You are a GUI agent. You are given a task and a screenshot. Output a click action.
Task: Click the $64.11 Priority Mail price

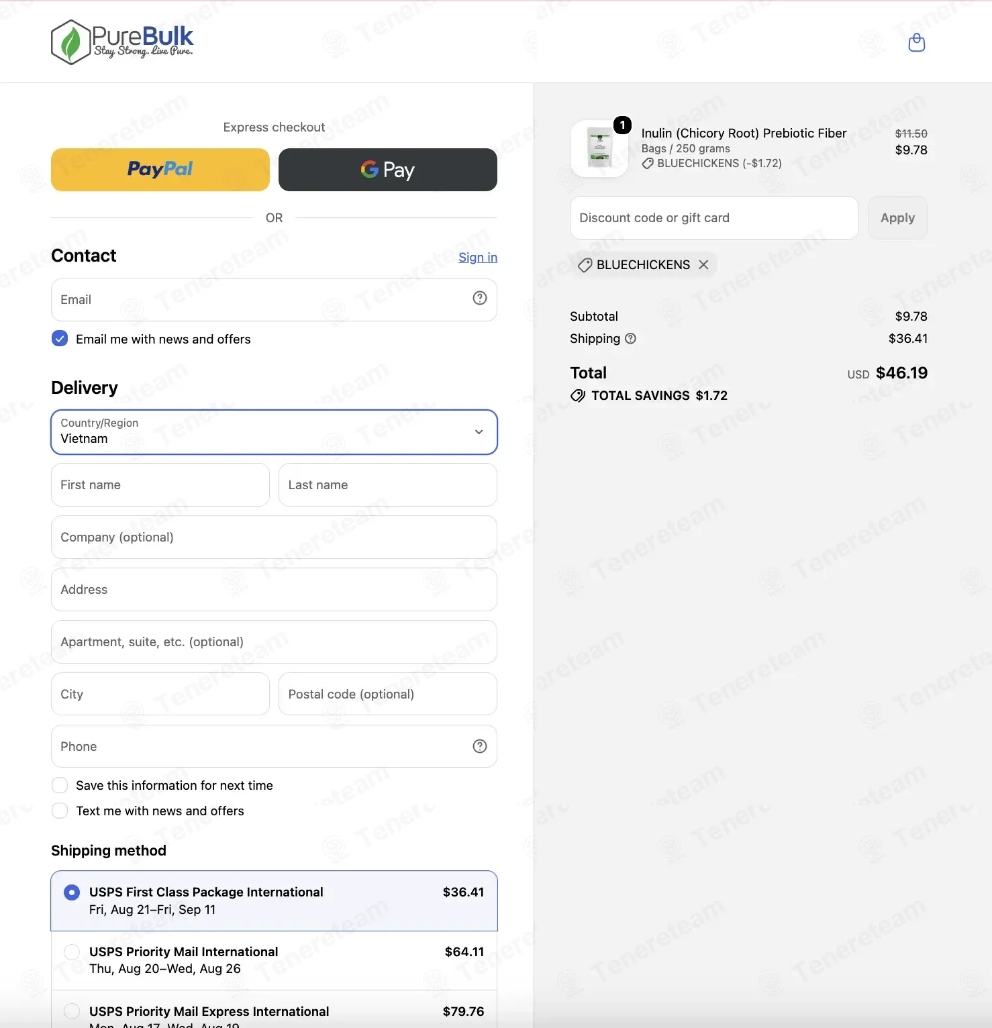(464, 952)
